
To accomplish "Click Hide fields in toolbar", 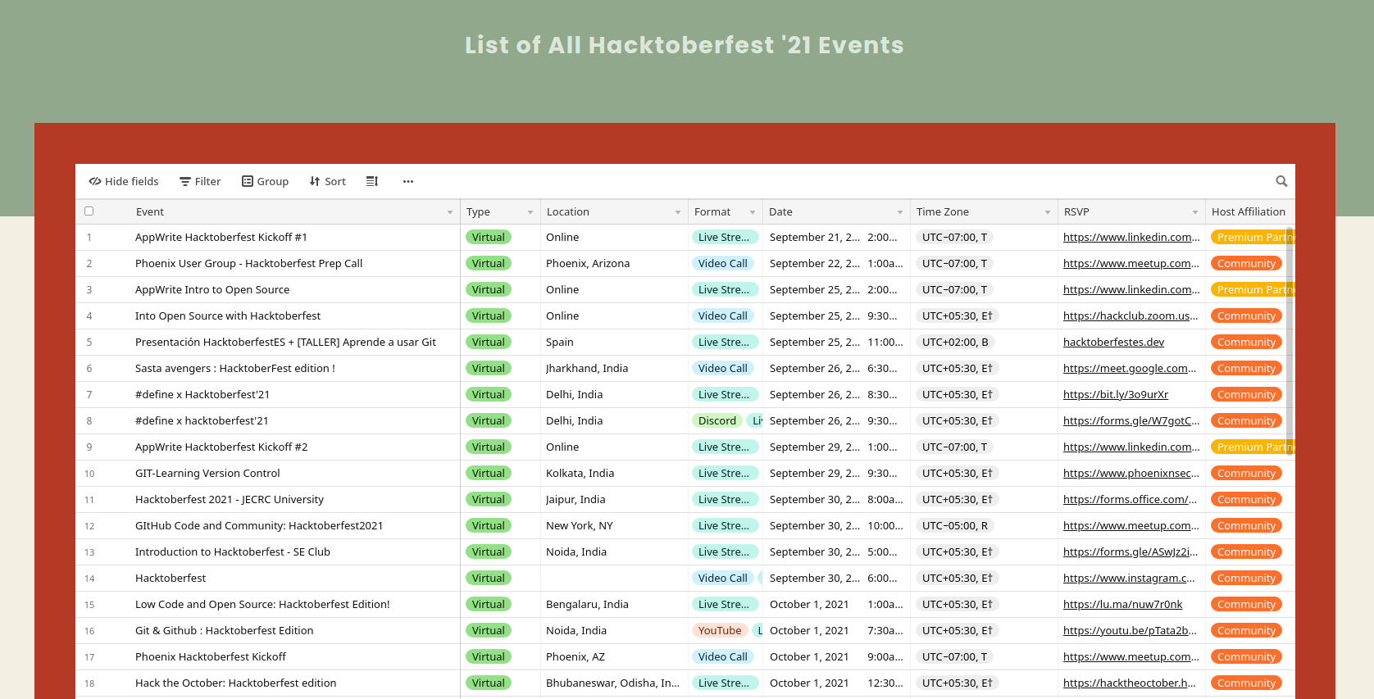I will coord(124,181).
